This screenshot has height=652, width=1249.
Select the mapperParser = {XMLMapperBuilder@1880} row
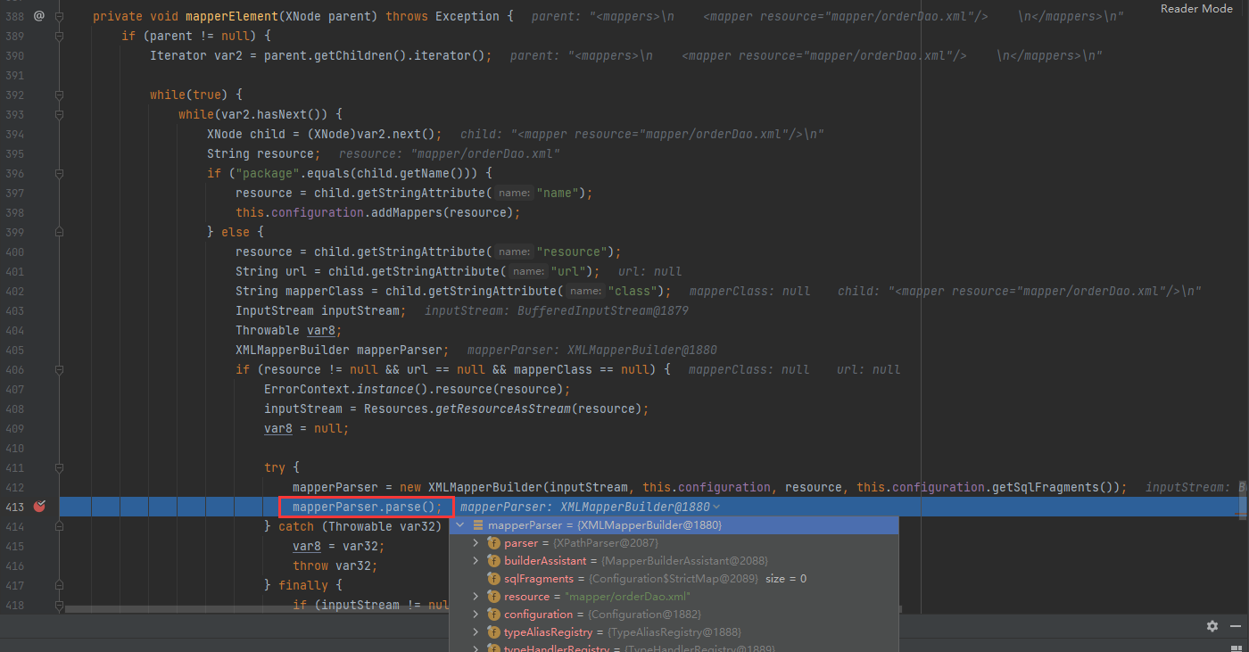click(674, 525)
